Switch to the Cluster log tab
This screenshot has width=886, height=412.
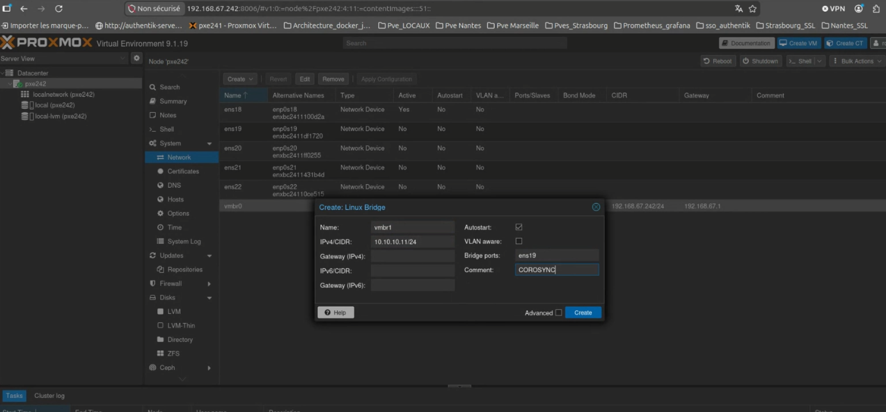(x=49, y=395)
